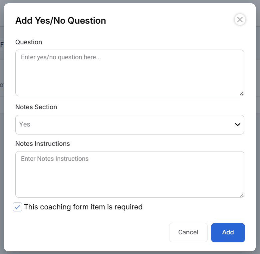Click the blue checkmark icon

pyautogui.click(x=18, y=207)
